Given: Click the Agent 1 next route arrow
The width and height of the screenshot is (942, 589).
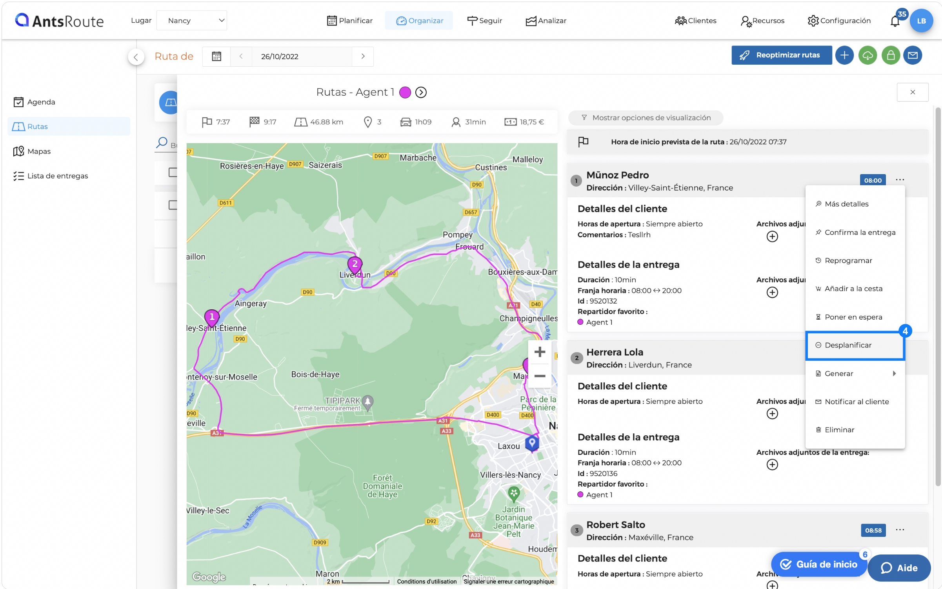Looking at the screenshot, I should click(x=421, y=92).
